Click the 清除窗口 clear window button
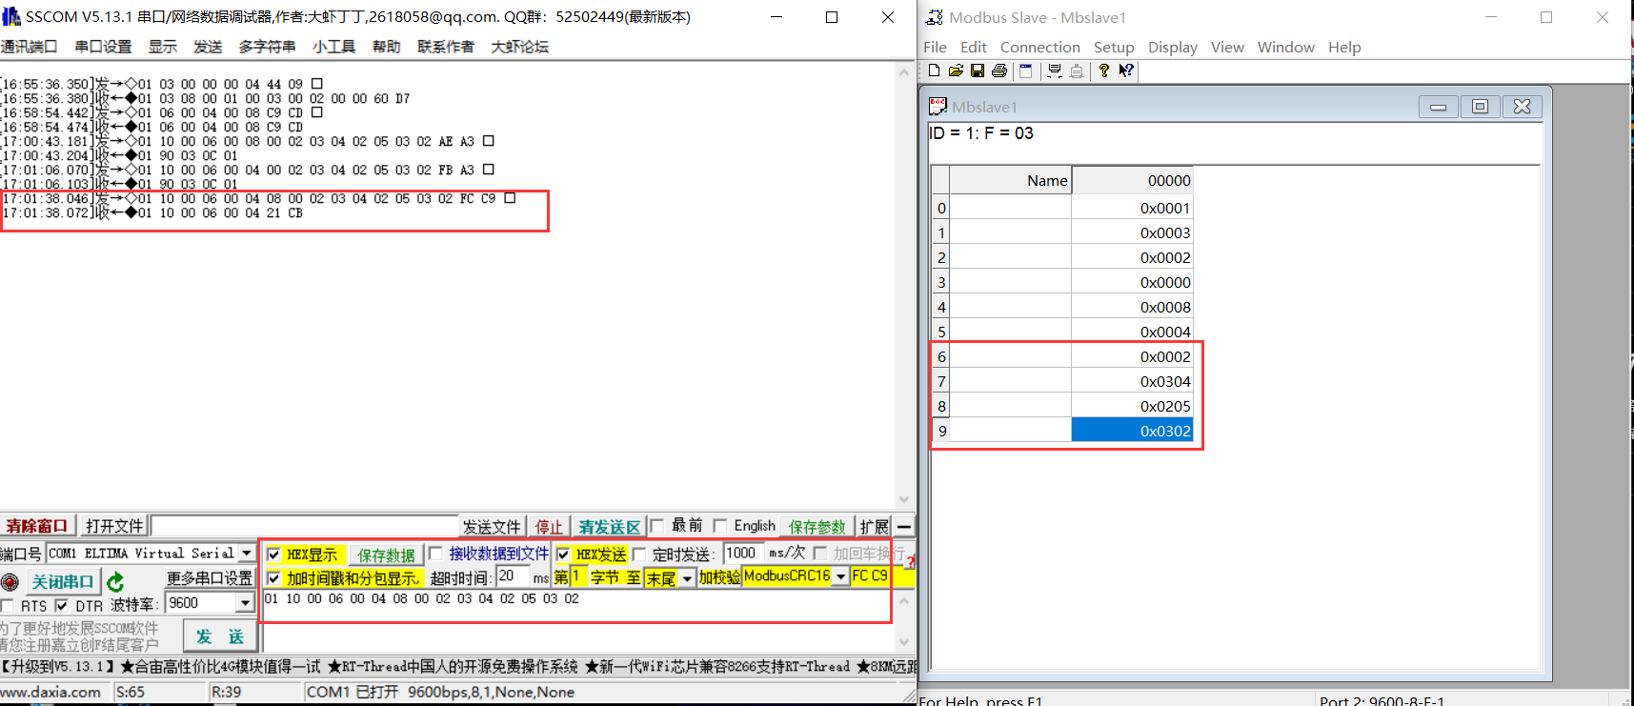This screenshot has width=1634, height=706. click(x=37, y=526)
